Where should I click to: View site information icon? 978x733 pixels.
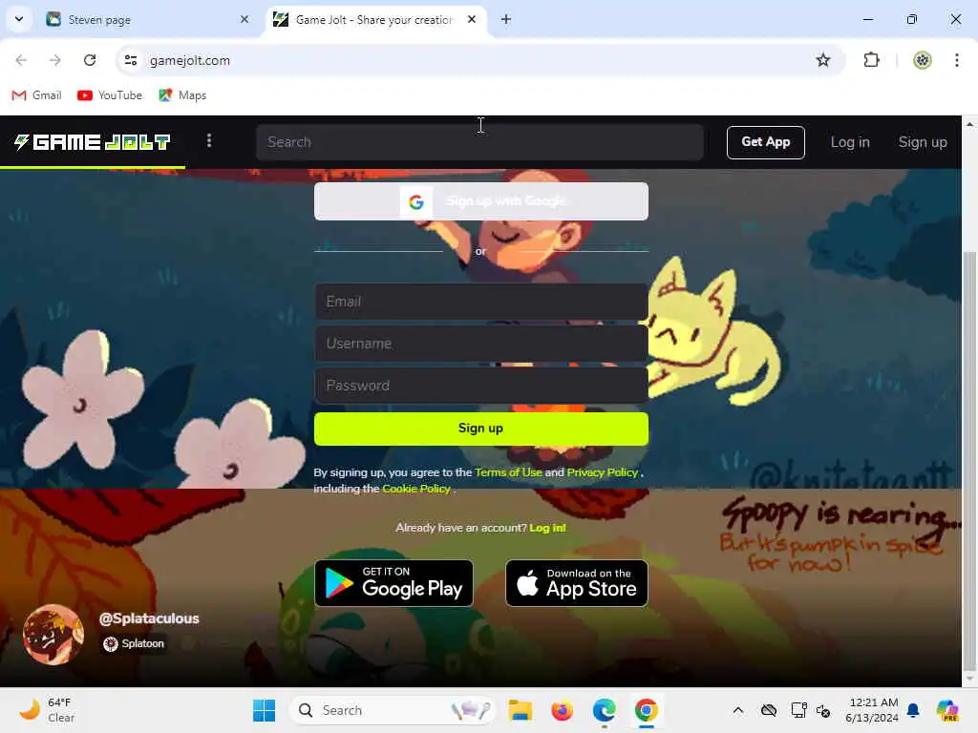130,60
